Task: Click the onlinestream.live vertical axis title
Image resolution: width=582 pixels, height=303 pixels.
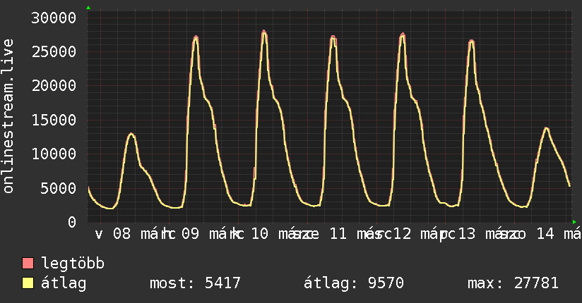Action: (8, 116)
